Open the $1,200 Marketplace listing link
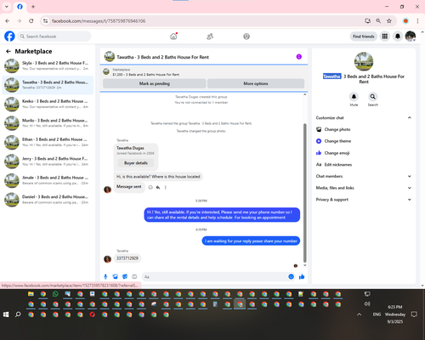The image size is (425, 340). click(x=145, y=75)
